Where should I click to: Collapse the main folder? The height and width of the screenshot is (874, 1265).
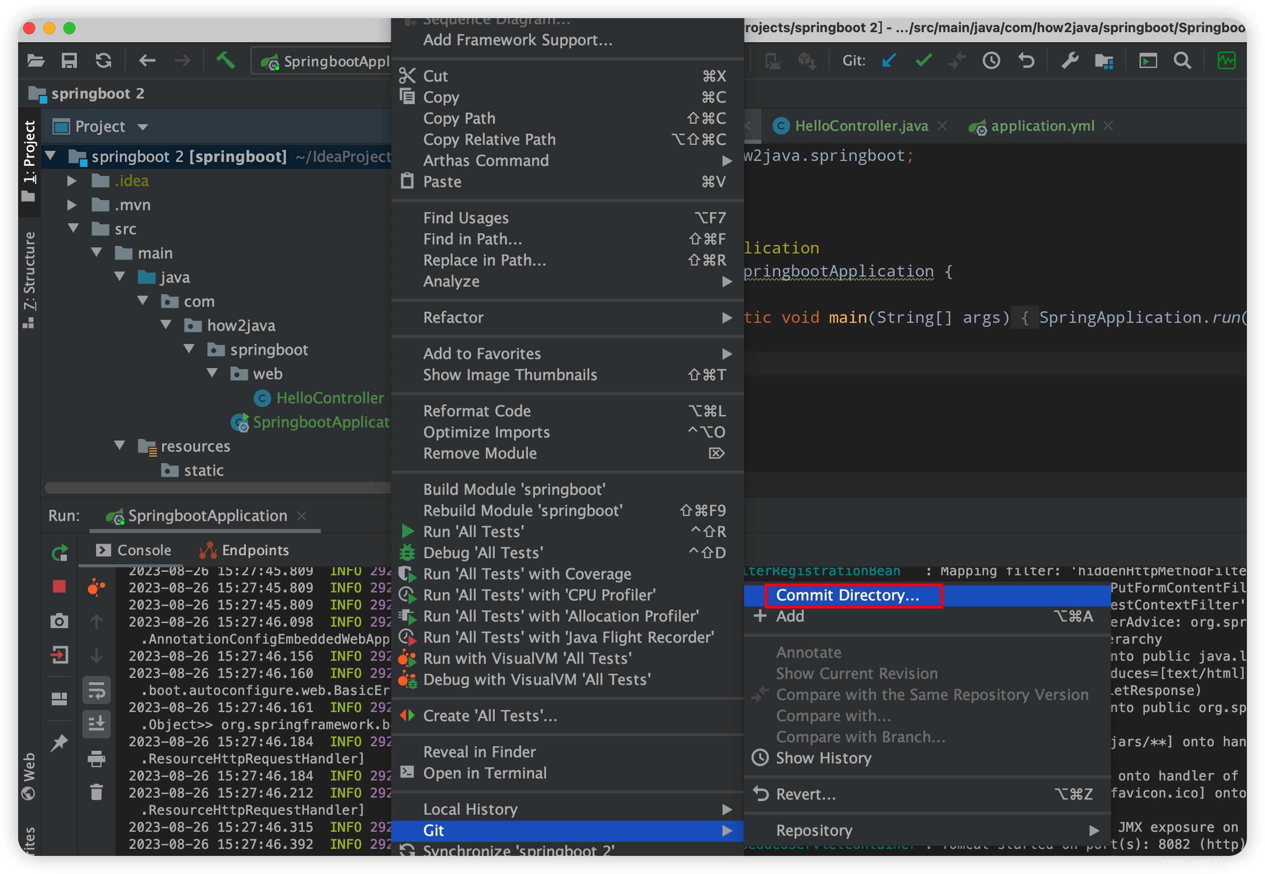click(x=97, y=252)
